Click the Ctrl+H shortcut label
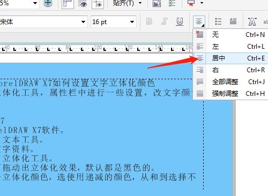 click(255, 93)
